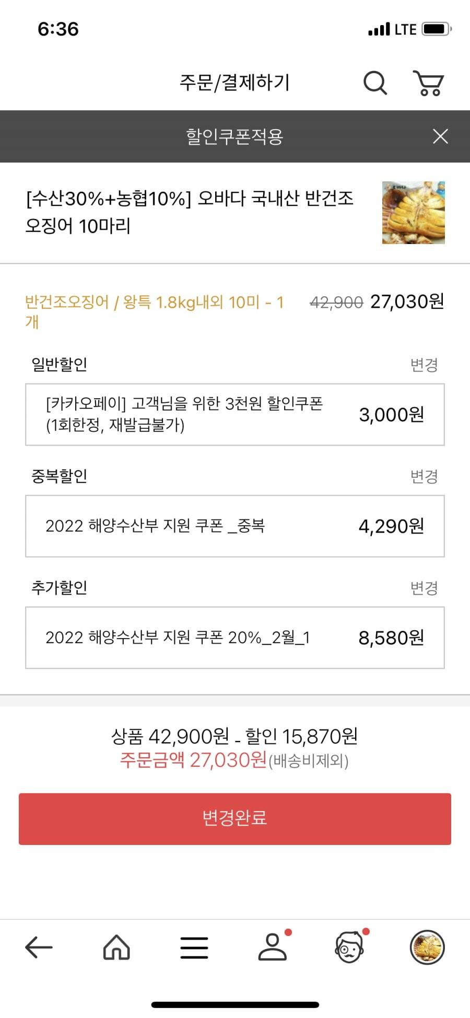
Task: Close the 할인쿠폰적용 panel
Action: pyautogui.click(x=440, y=136)
